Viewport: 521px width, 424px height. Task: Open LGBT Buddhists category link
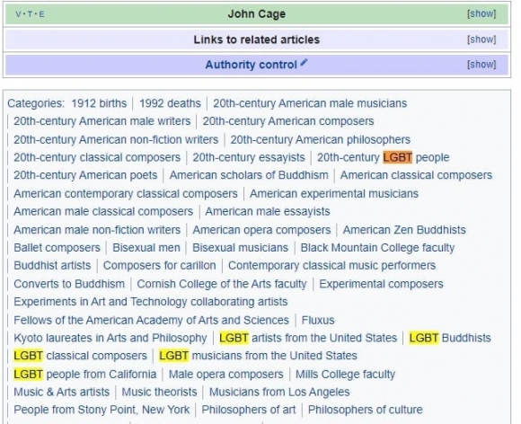pyautogui.click(x=450, y=339)
